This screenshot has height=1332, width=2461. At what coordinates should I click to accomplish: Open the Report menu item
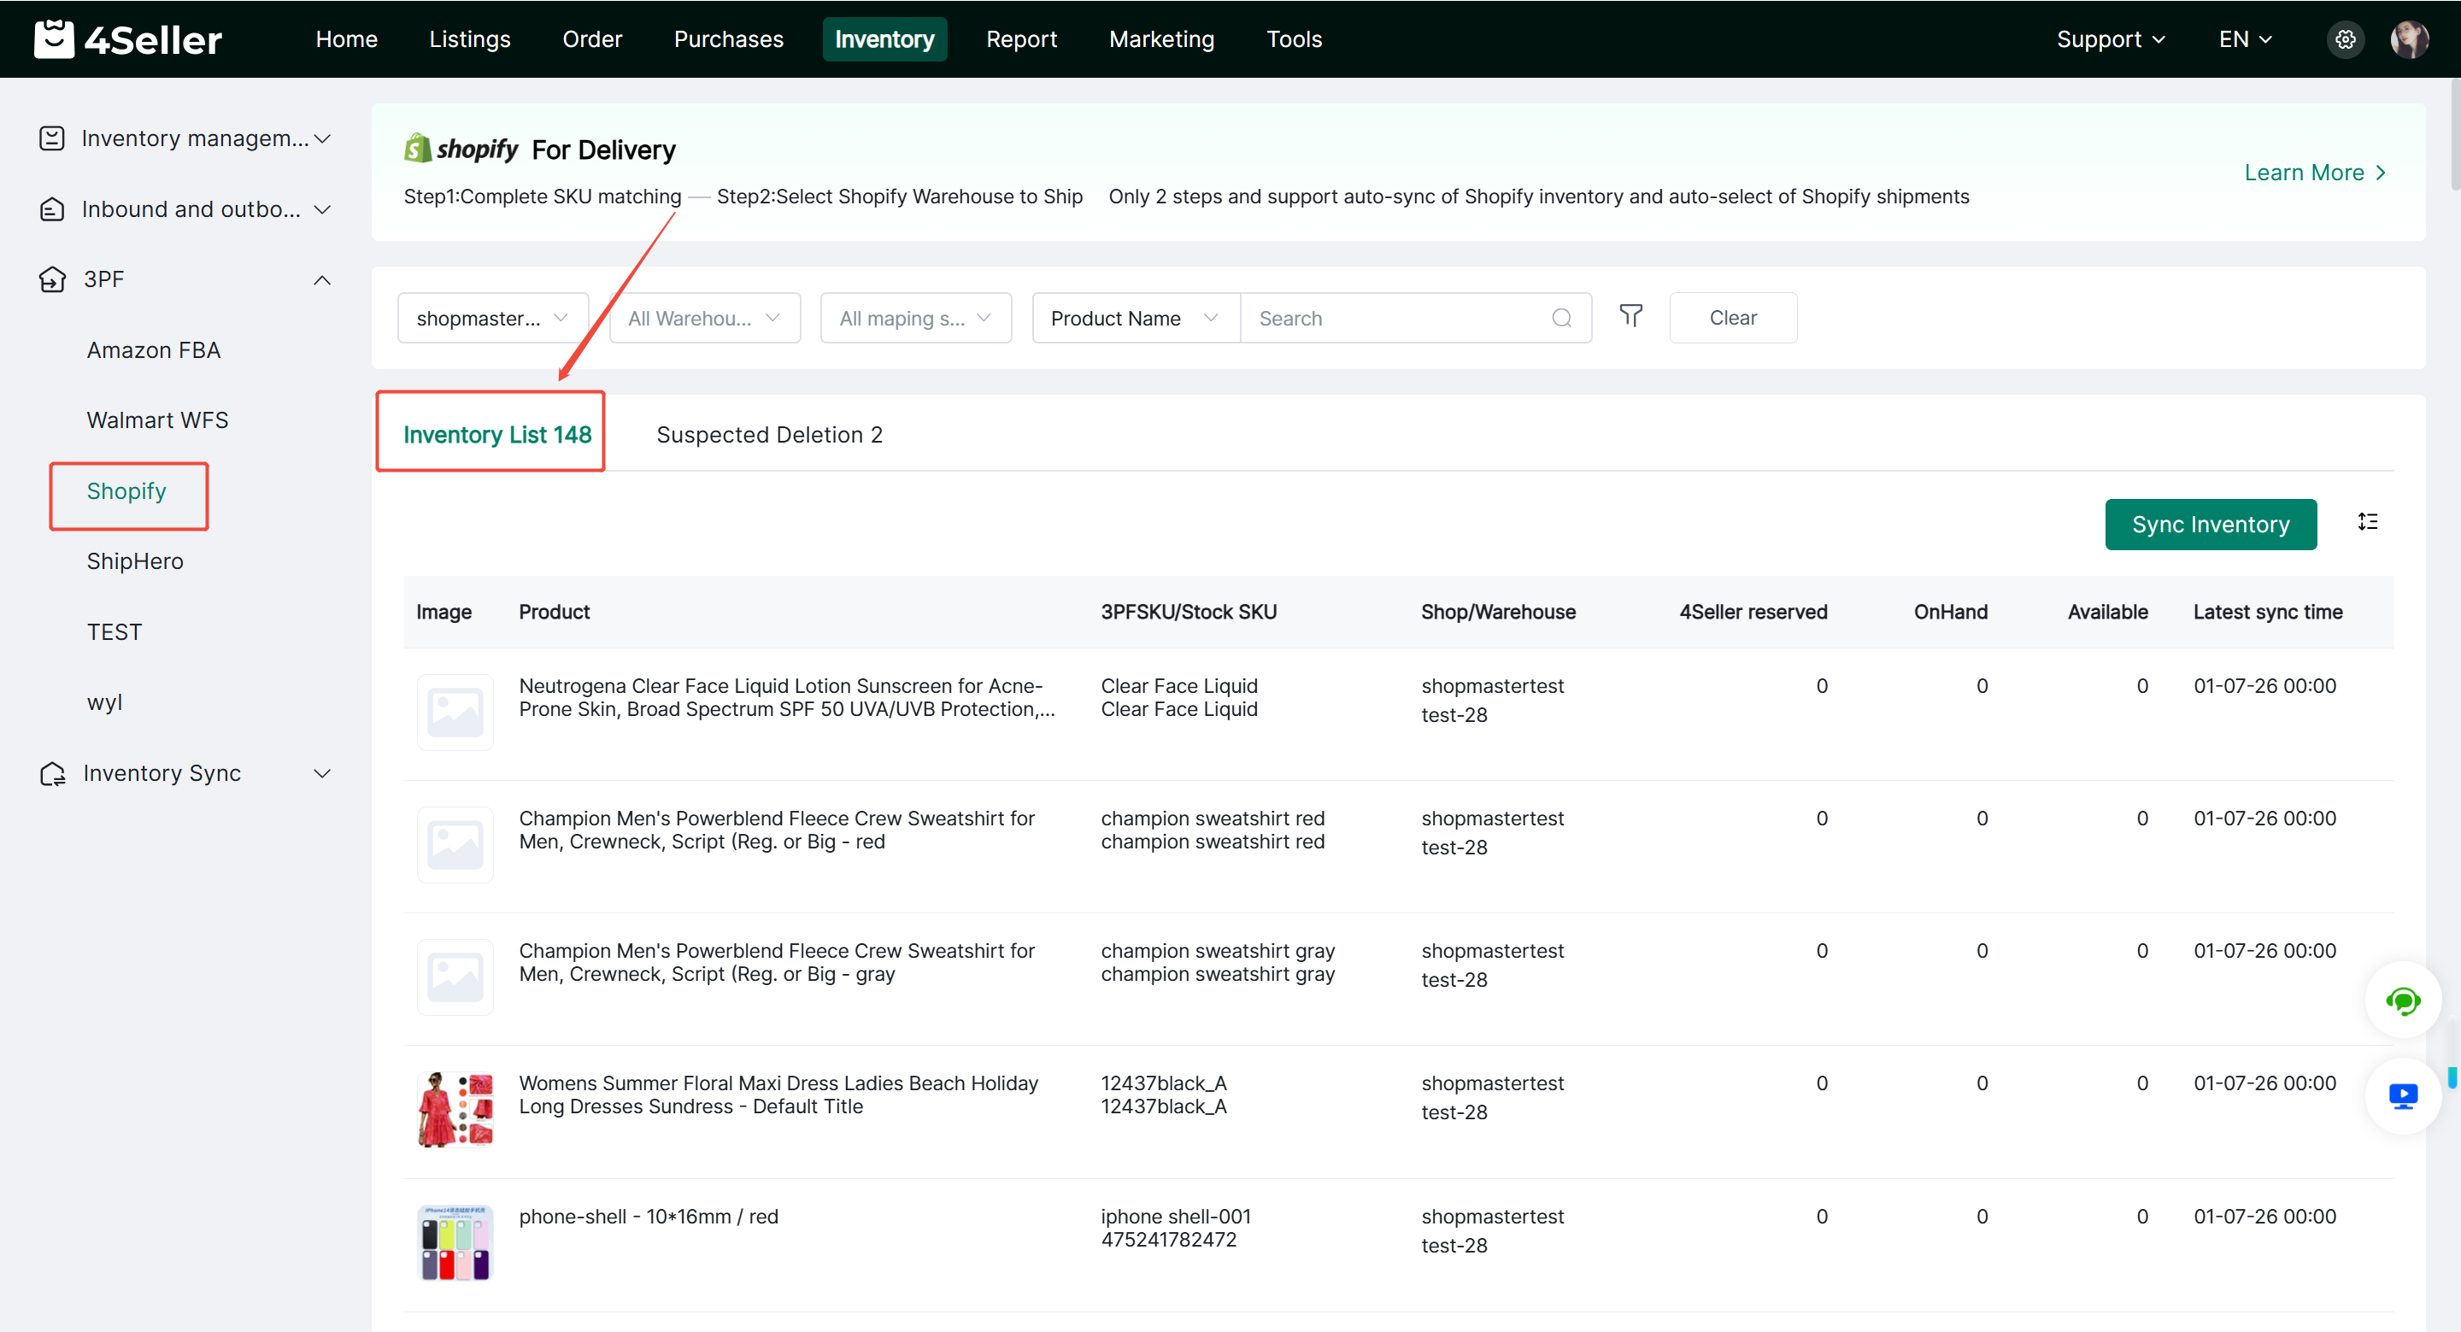coord(1021,39)
